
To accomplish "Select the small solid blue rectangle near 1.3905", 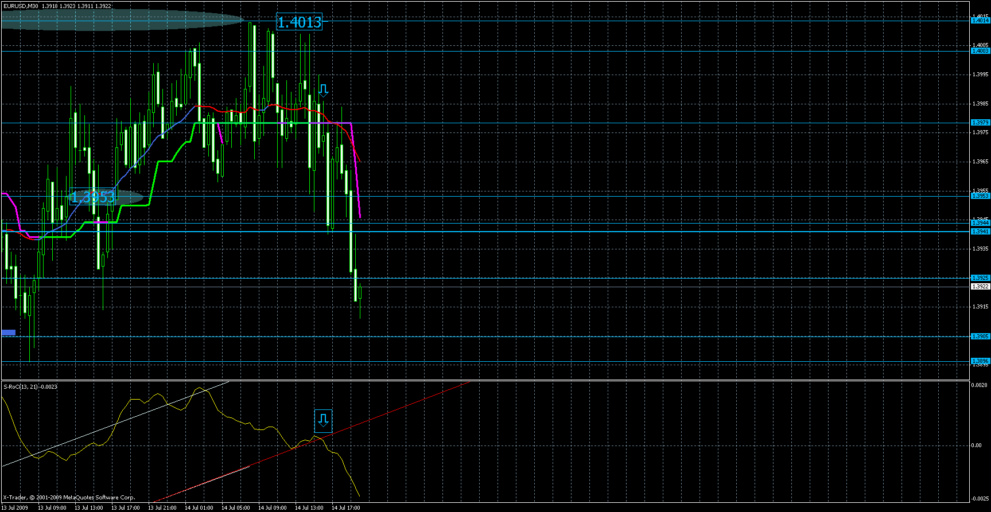I will pyautogui.click(x=9, y=333).
